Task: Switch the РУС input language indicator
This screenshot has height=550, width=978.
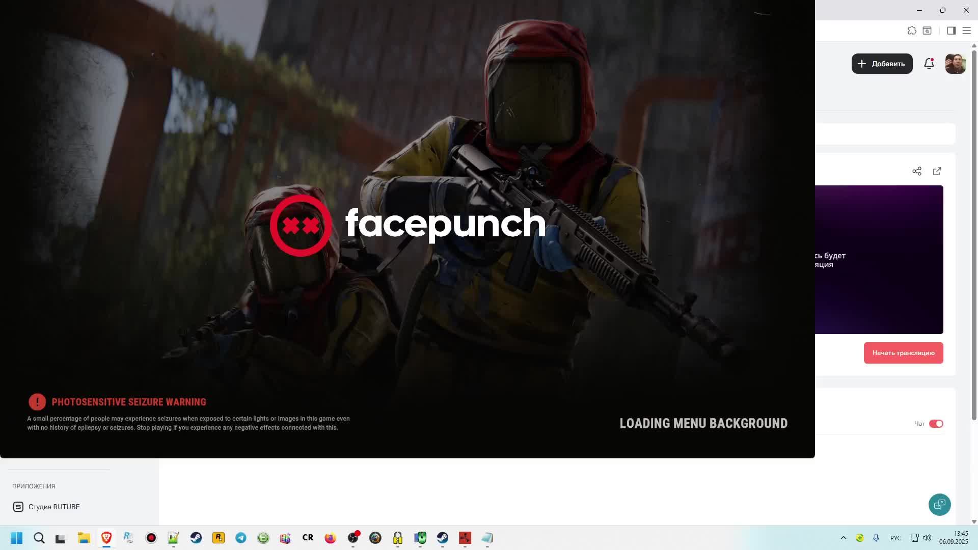Action: (895, 538)
